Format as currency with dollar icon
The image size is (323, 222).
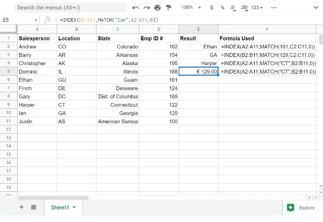[211, 8]
